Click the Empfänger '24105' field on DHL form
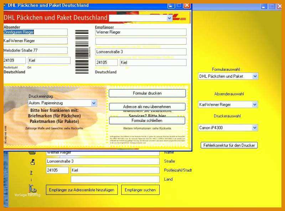The height and width of the screenshot is (211, 285). [107, 62]
